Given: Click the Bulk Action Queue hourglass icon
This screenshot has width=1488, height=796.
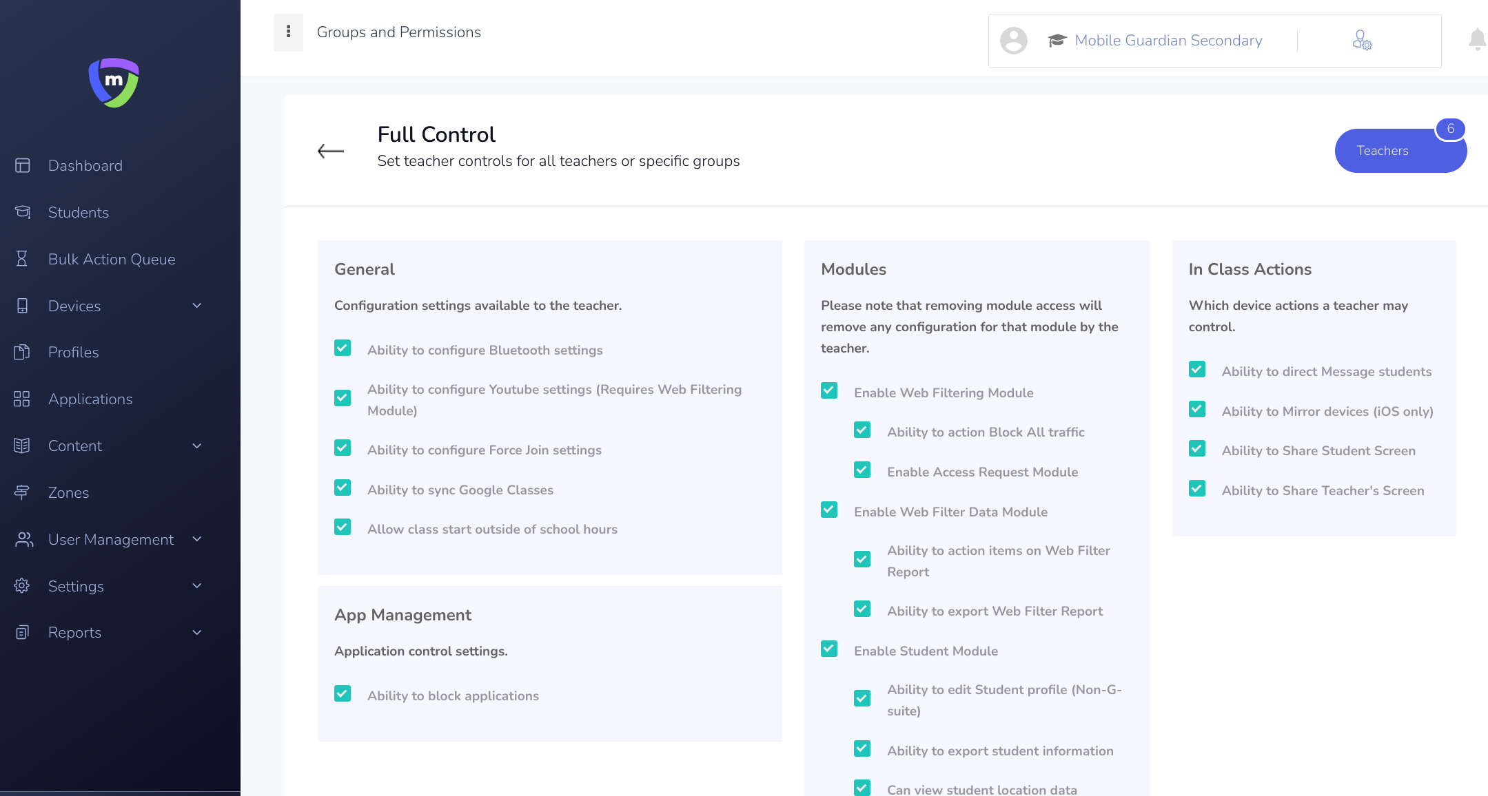Looking at the screenshot, I should pos(22,259).
